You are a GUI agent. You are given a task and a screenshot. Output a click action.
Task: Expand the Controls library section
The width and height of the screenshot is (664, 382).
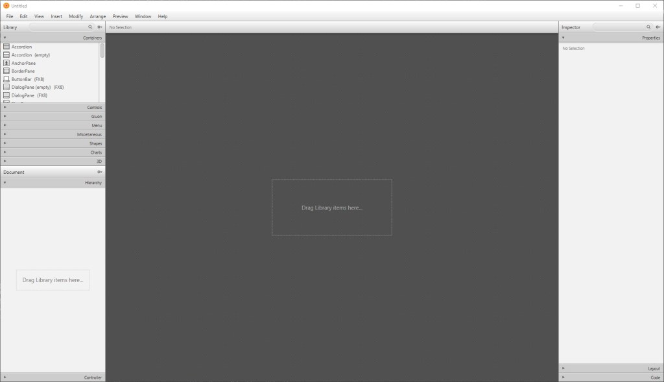point(53,107)
